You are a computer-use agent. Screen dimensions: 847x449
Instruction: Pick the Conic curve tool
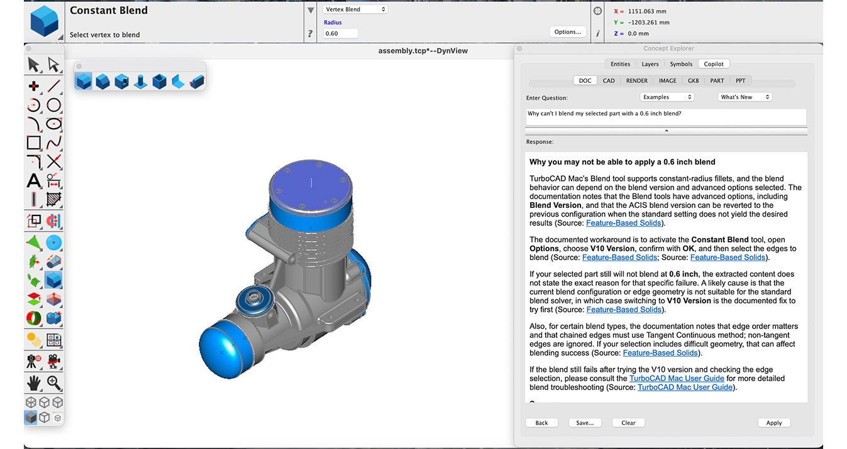pyautogui.click(x=34, y=124)
